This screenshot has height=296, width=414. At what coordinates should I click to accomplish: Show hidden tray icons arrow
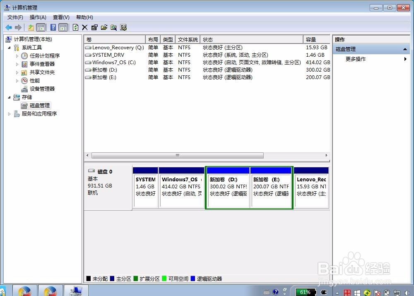(337, 293)
